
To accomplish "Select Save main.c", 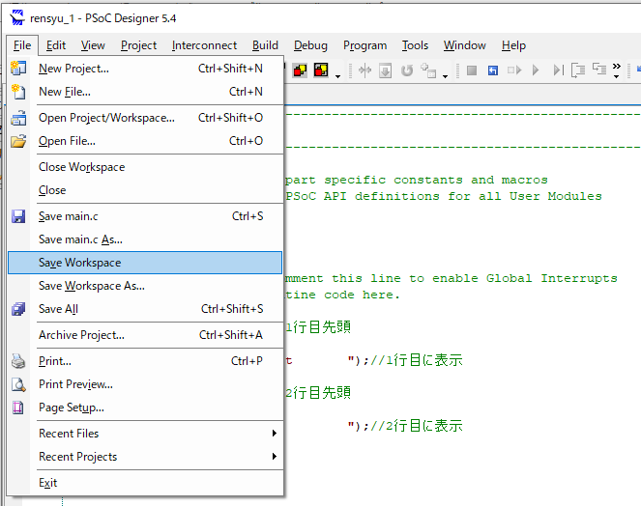I will 145,216.
